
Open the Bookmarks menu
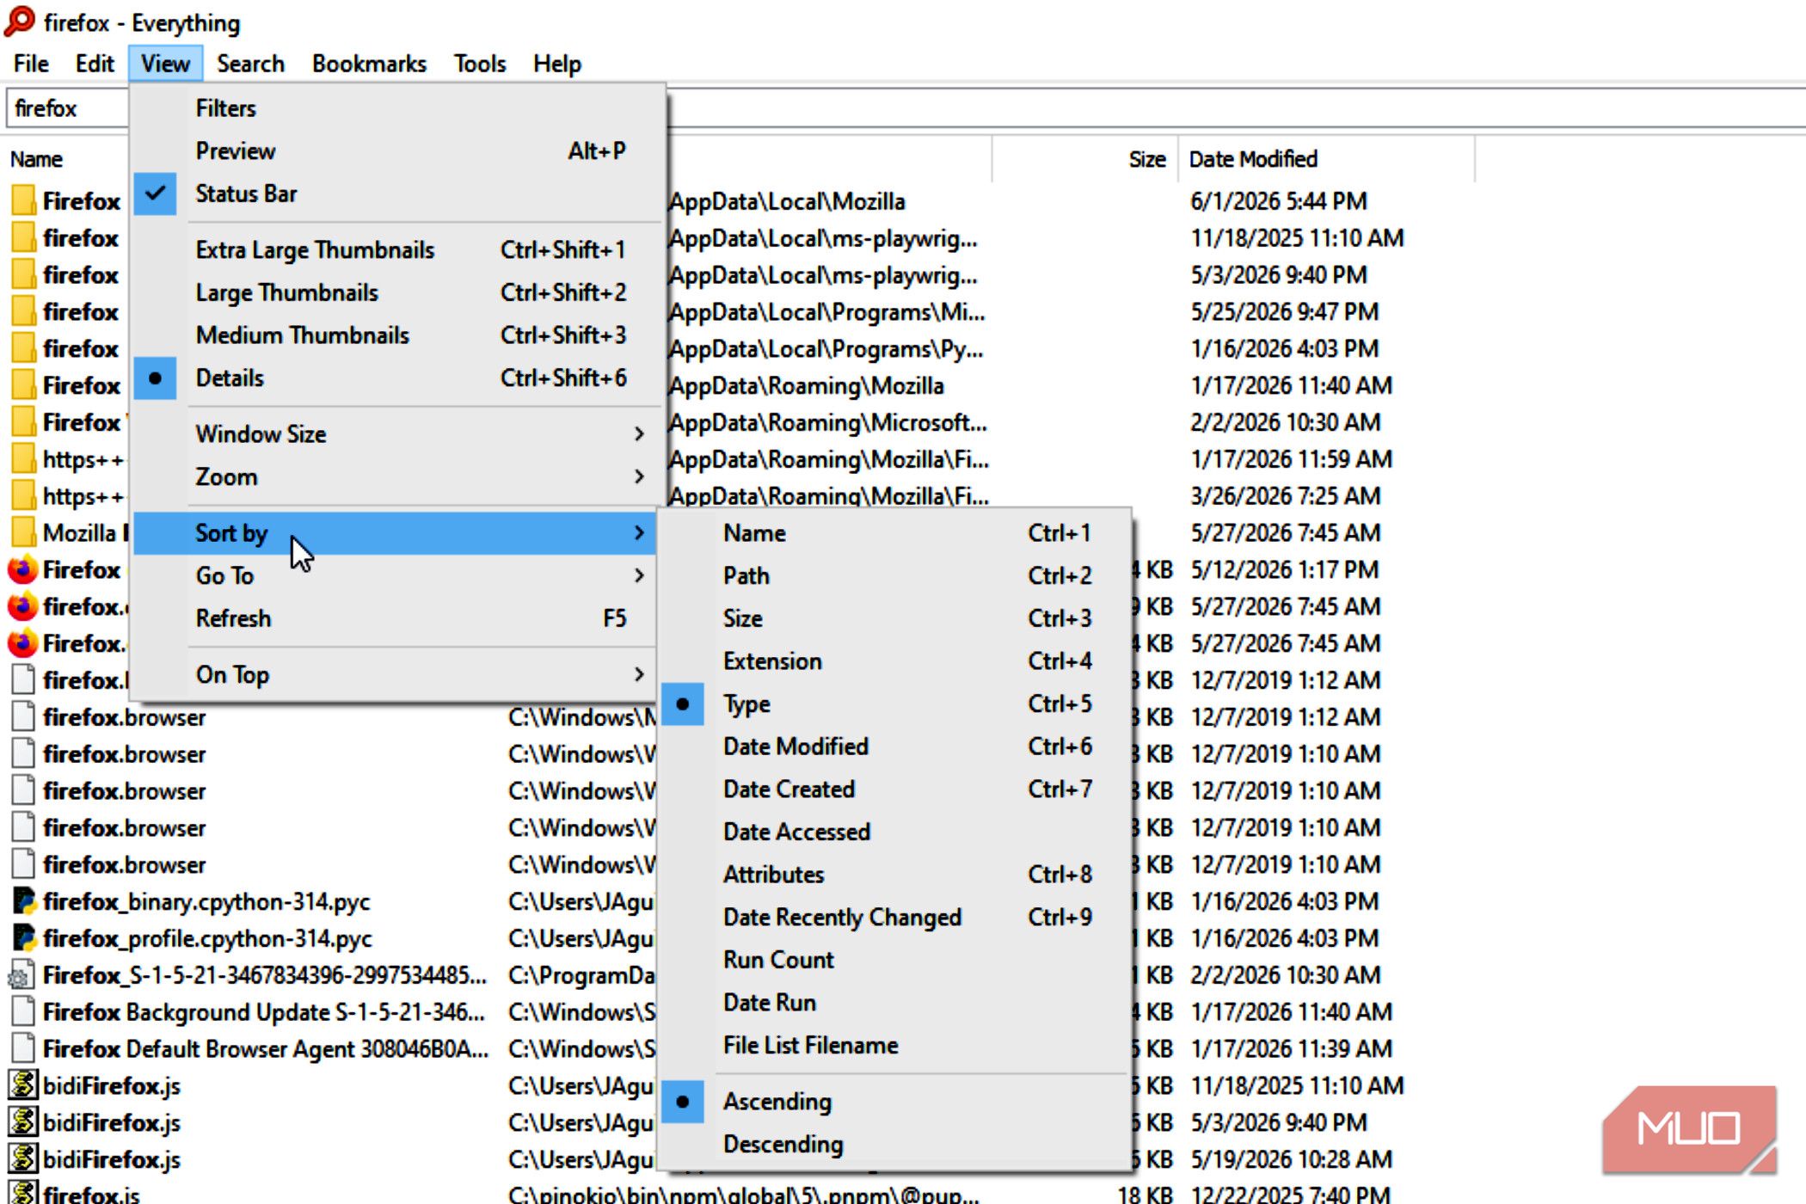point(369,64)
